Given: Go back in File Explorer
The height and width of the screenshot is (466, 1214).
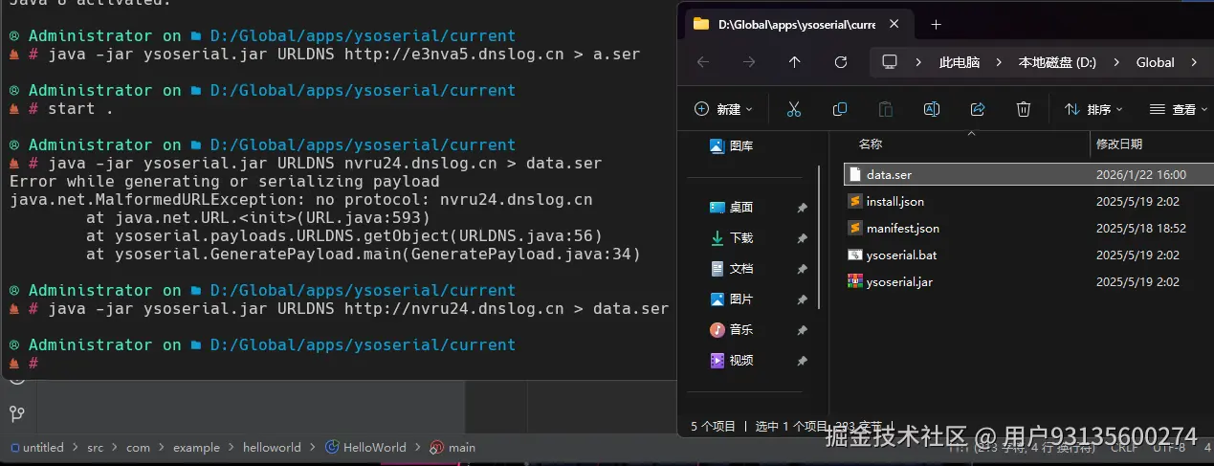Looking at the screenshot, I should [703, 62].
